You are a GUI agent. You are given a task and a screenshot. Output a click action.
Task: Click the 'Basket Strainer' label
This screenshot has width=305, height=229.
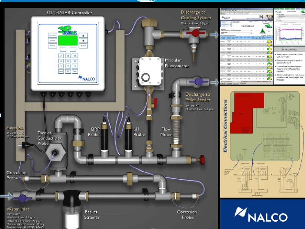[92, 215]
